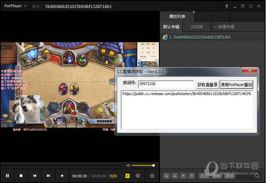Select the 播放列表 tab
Viewport: 266px width, 183px height.
[177, 16]
